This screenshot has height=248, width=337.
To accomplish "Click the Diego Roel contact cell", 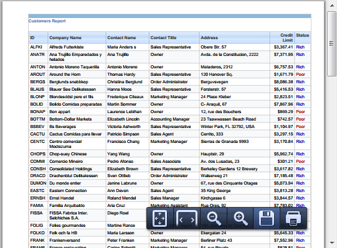I will coord(128,216).
